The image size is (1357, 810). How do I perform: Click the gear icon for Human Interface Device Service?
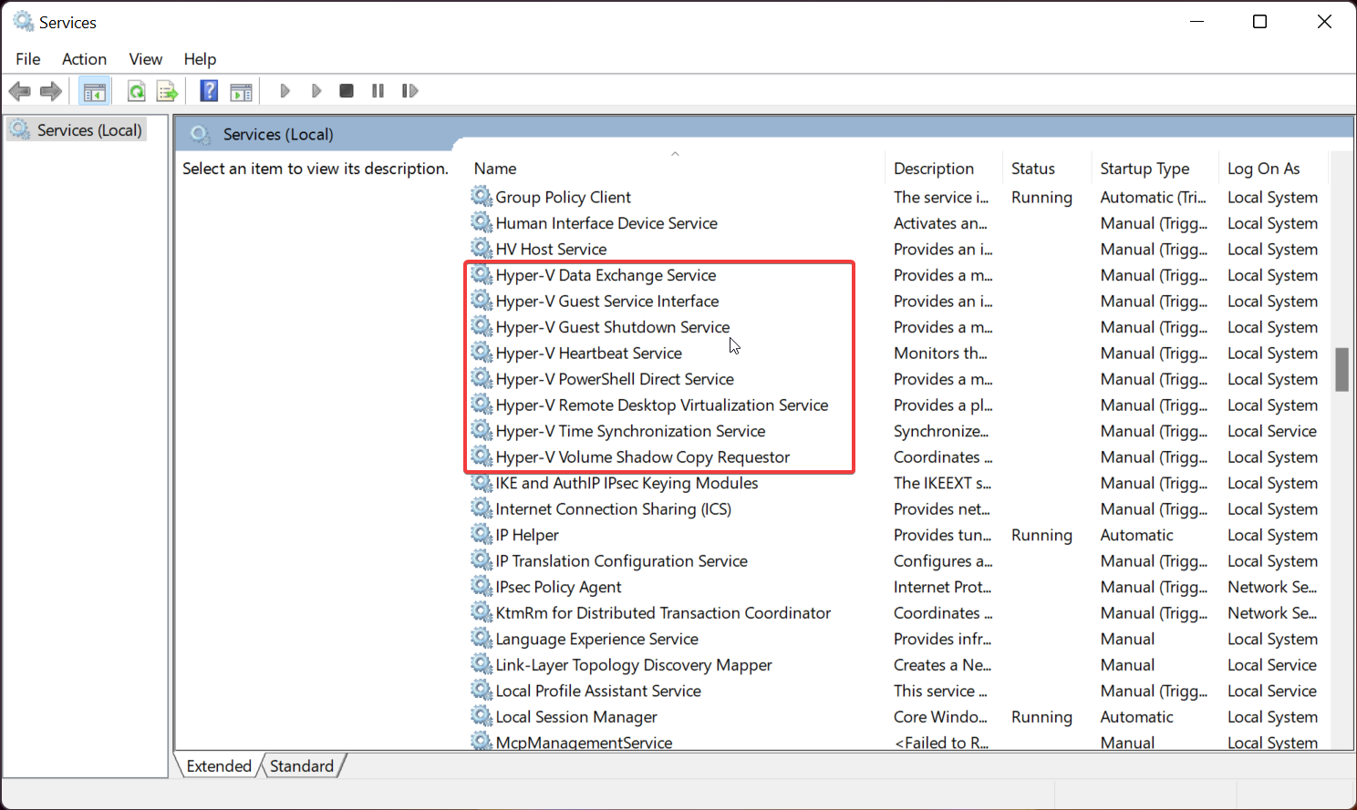pyautogui.click(x=482, y=223)
